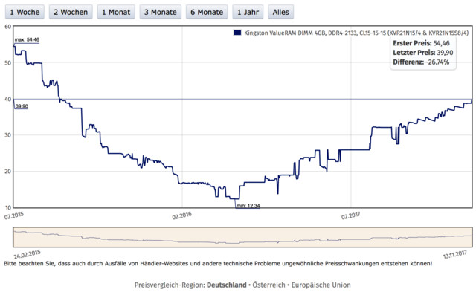Image resolution: width=476 pixels, height=292 pixels.
Task: Click the Deutschland region link
Action: tap(226, 285)
